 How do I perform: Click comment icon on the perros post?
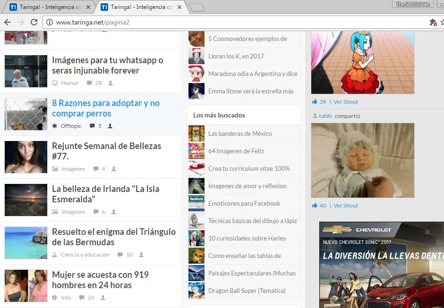92,126
